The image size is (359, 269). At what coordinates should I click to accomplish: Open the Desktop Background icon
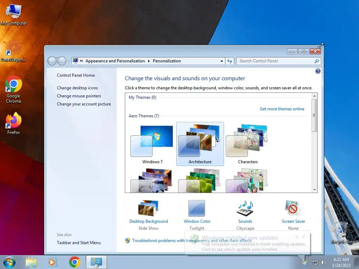coord(148,208)
